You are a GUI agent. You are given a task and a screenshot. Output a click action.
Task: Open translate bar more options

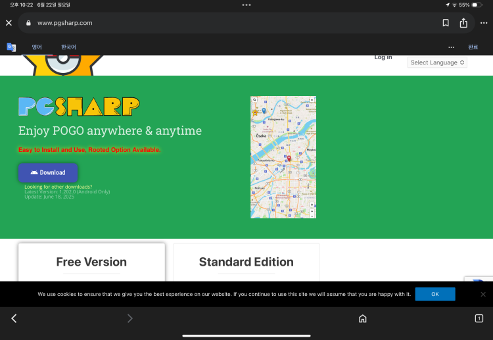point(451,47)
